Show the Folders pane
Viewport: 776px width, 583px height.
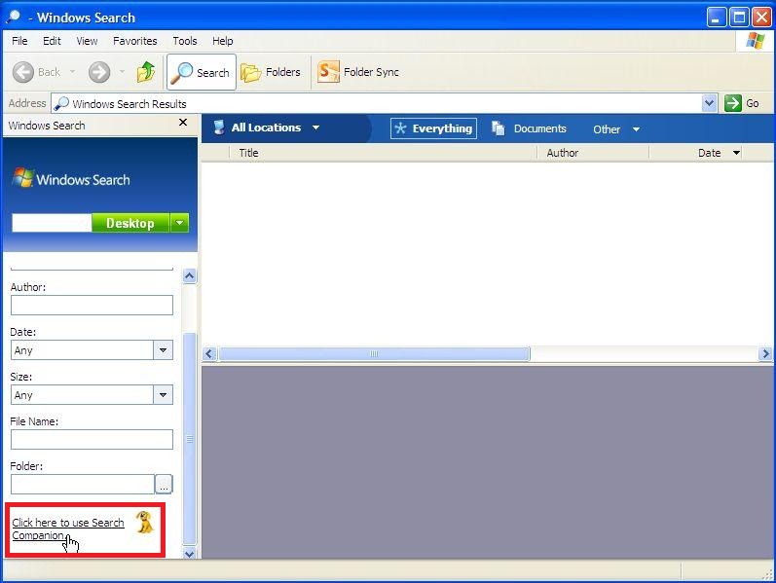271,72
